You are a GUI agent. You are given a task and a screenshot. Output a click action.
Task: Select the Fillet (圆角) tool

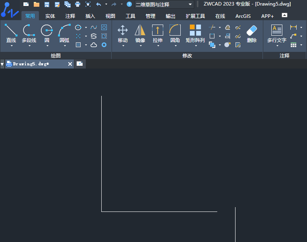pos(175,33)
